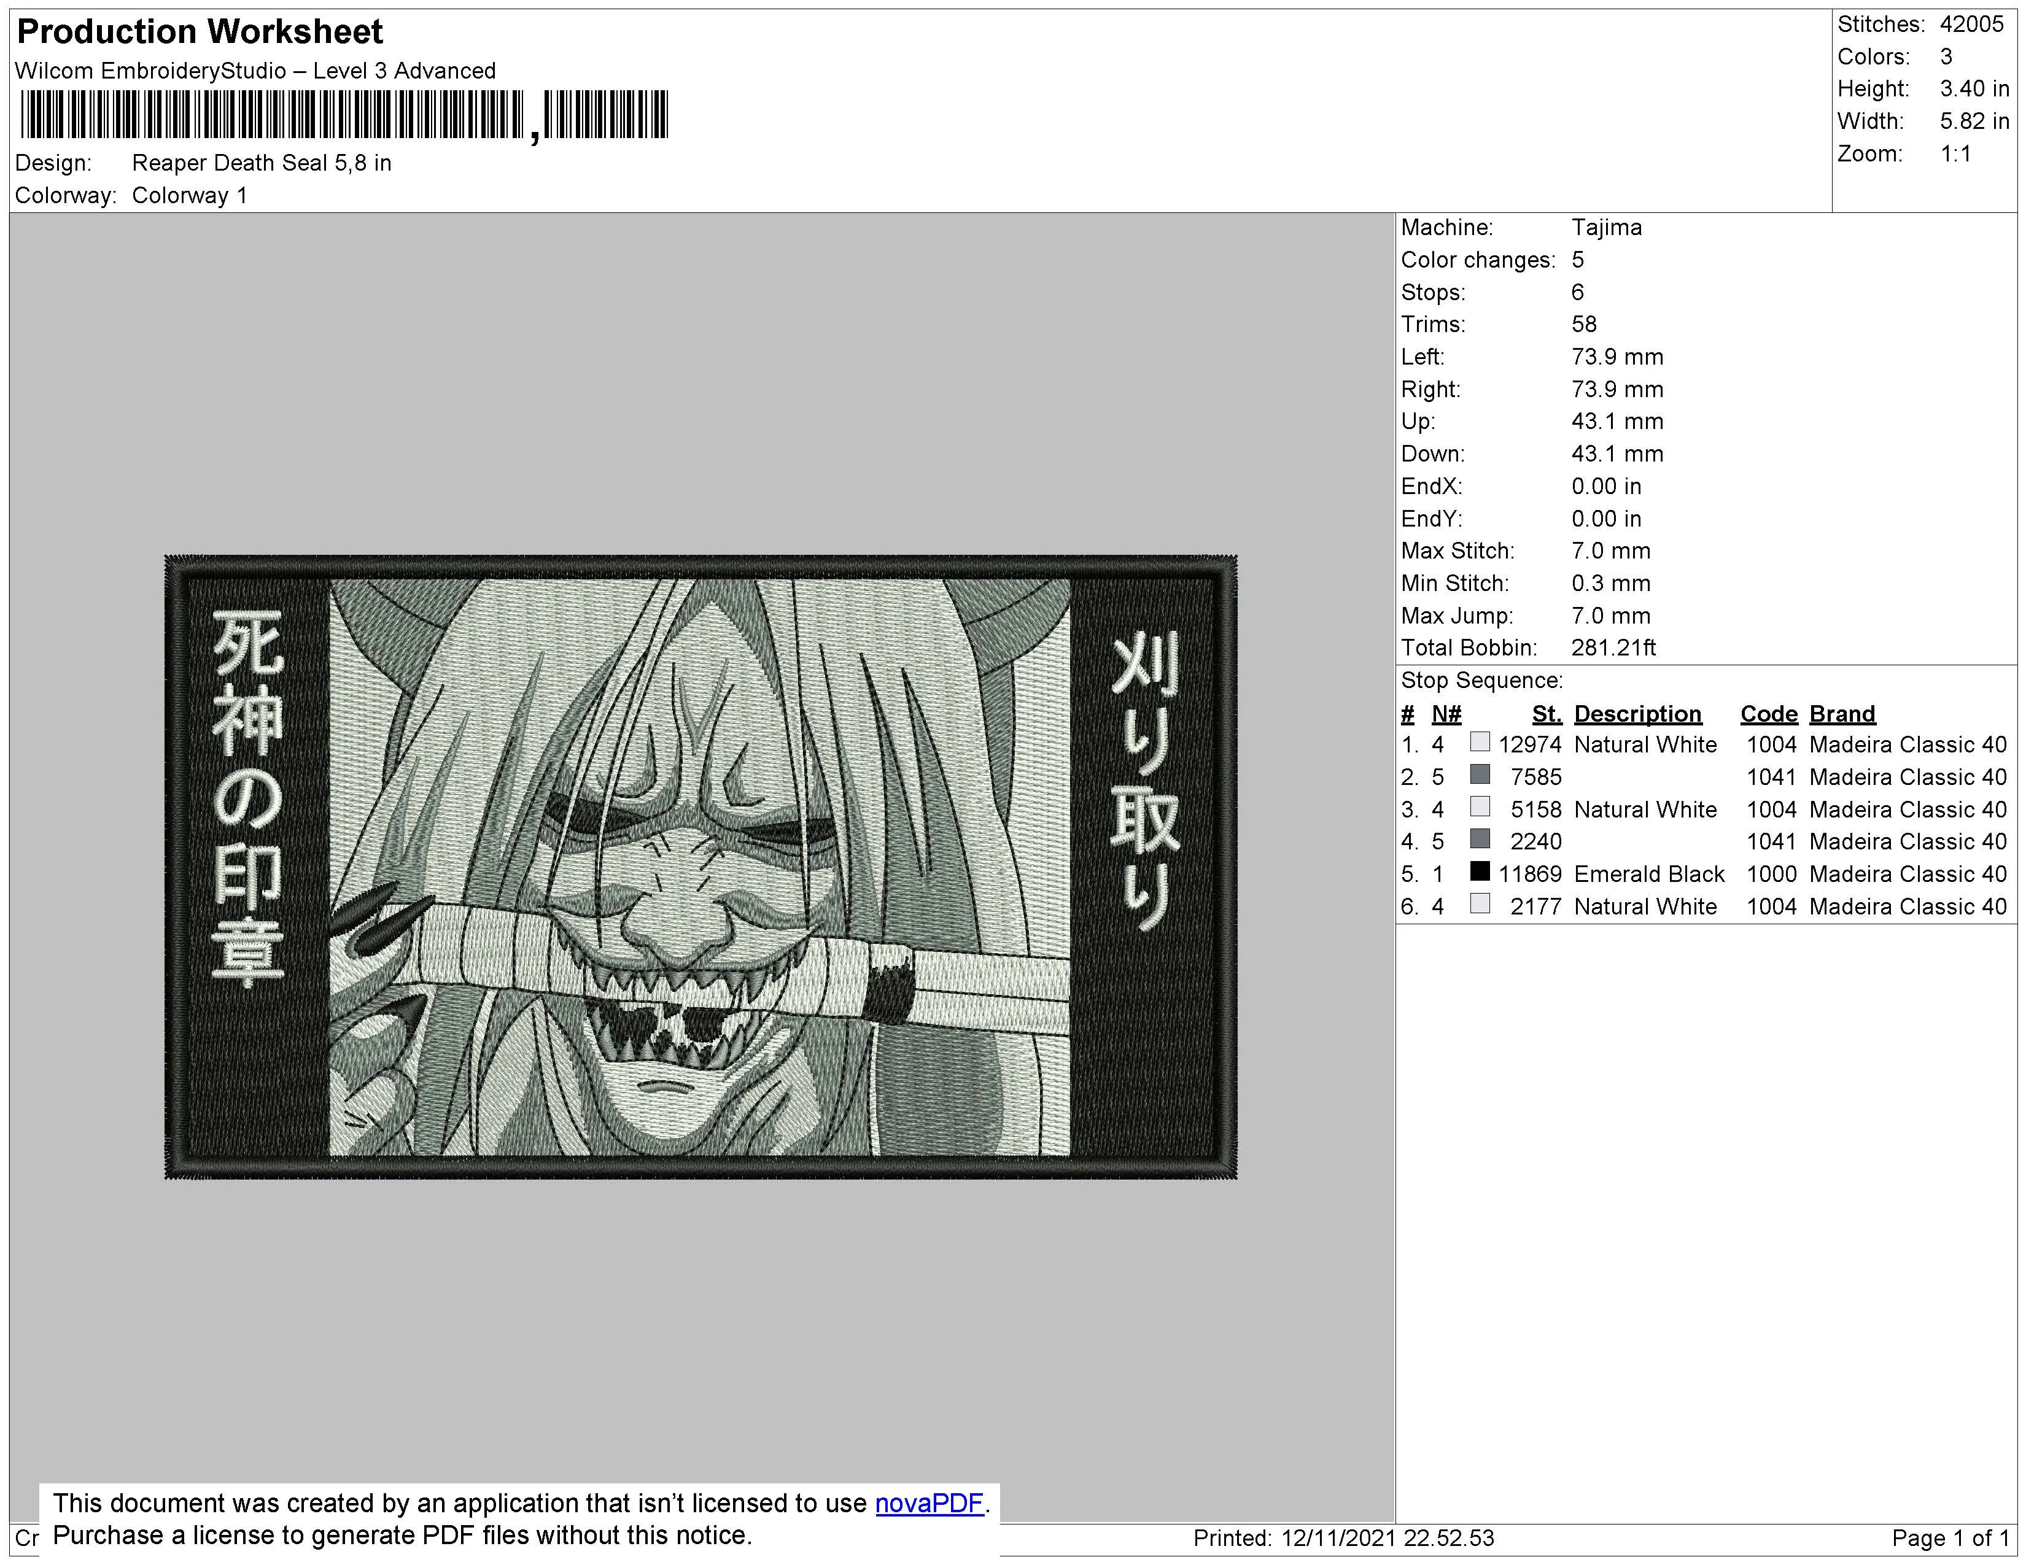The width and height of the screenshot is (2026, 1565).
Task: Click code 1000 in stop 5 row
Action: click(x=1772, y=875)
